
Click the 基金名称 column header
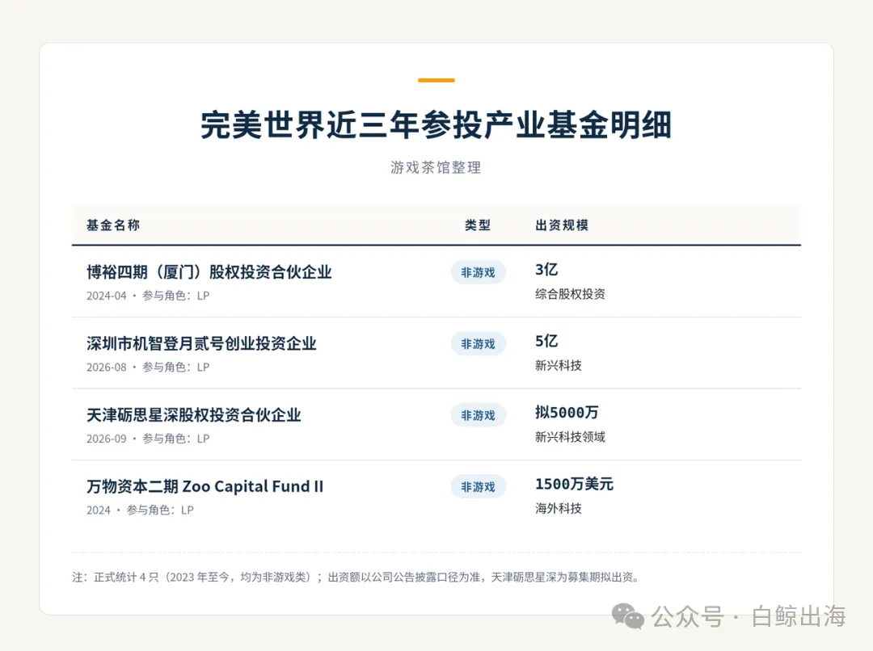(113, 225)
